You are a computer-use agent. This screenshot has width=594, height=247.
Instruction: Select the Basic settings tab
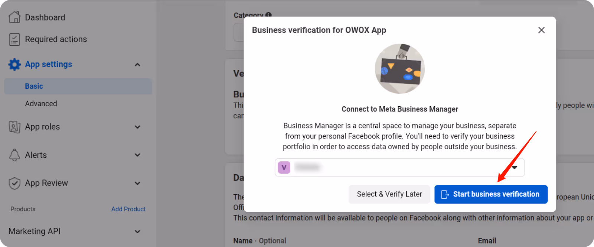pos(34,86)
